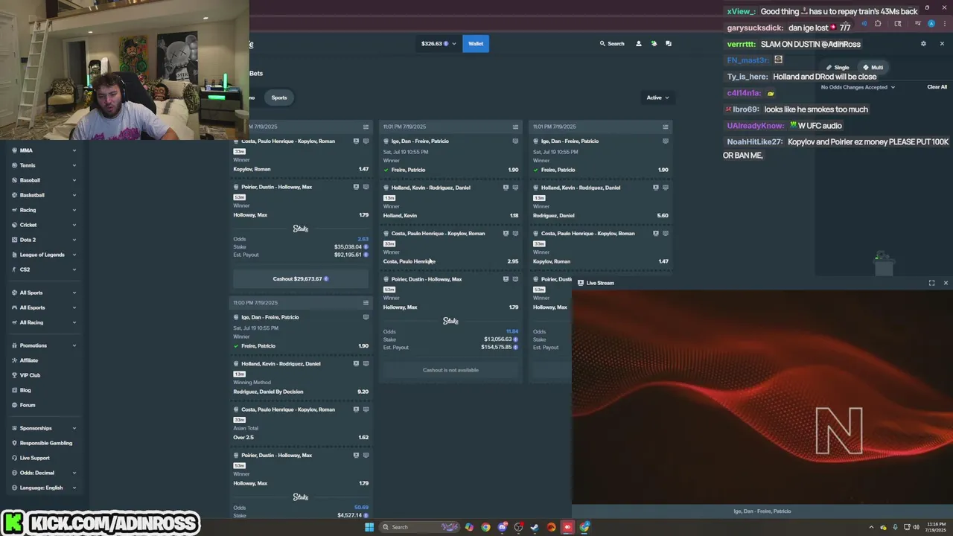Open notifications bell icon in header
The image size is (953, 536).
point(654,44)
